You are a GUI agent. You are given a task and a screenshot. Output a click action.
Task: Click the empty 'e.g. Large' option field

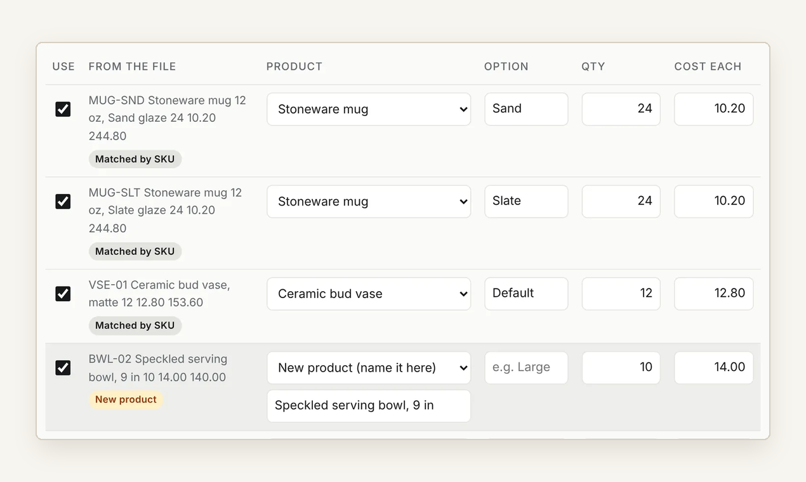526,368
